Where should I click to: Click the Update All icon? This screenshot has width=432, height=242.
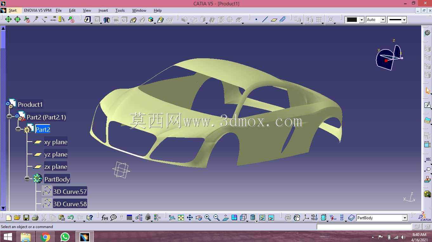288,218
